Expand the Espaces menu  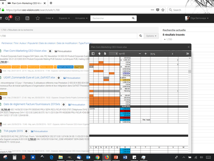point(64,18)
